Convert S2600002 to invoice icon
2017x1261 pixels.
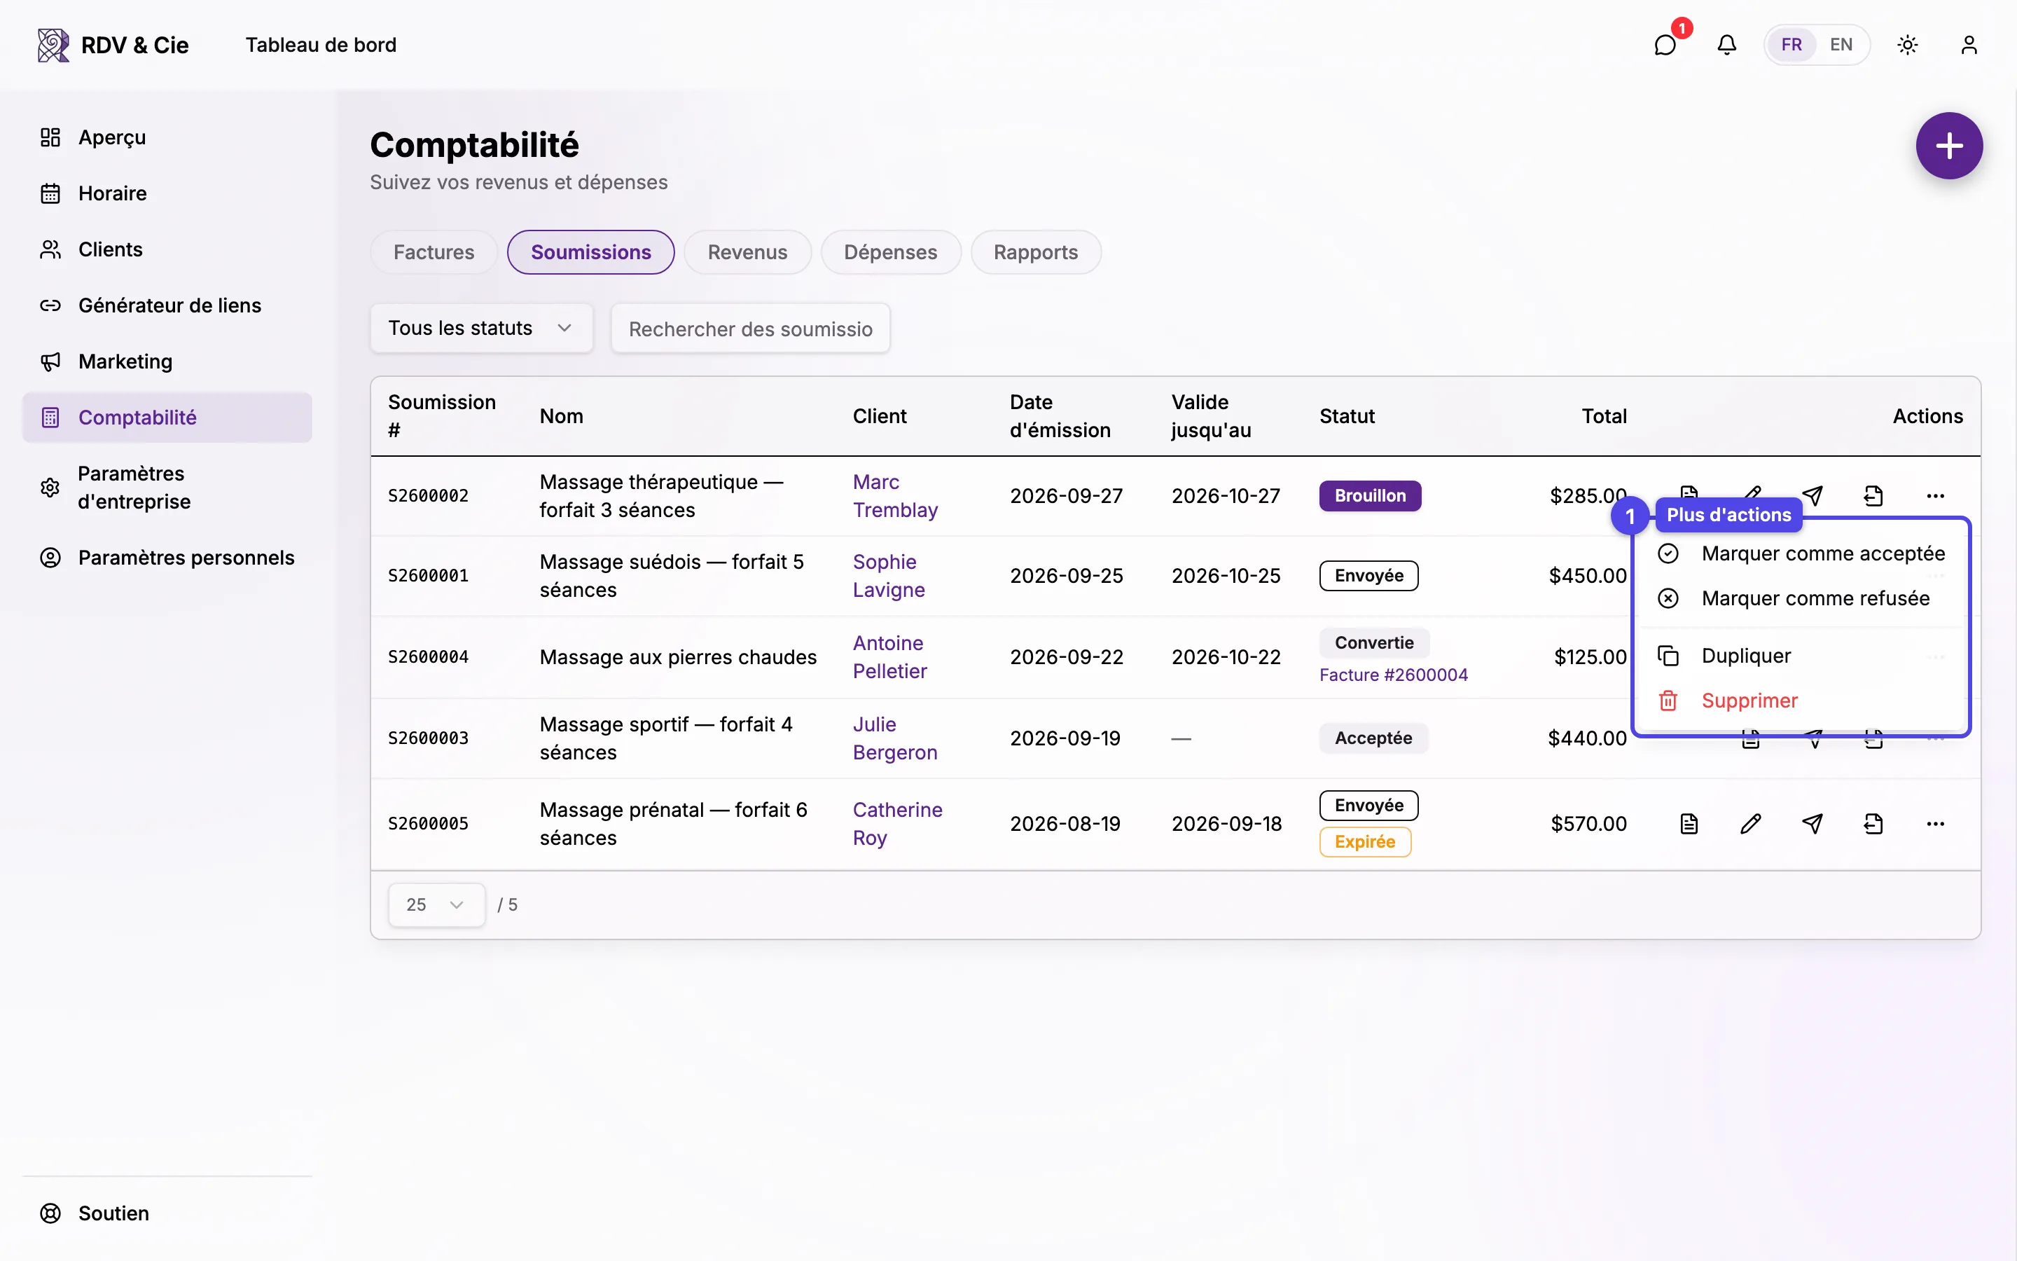click(x=1873, y=495)
